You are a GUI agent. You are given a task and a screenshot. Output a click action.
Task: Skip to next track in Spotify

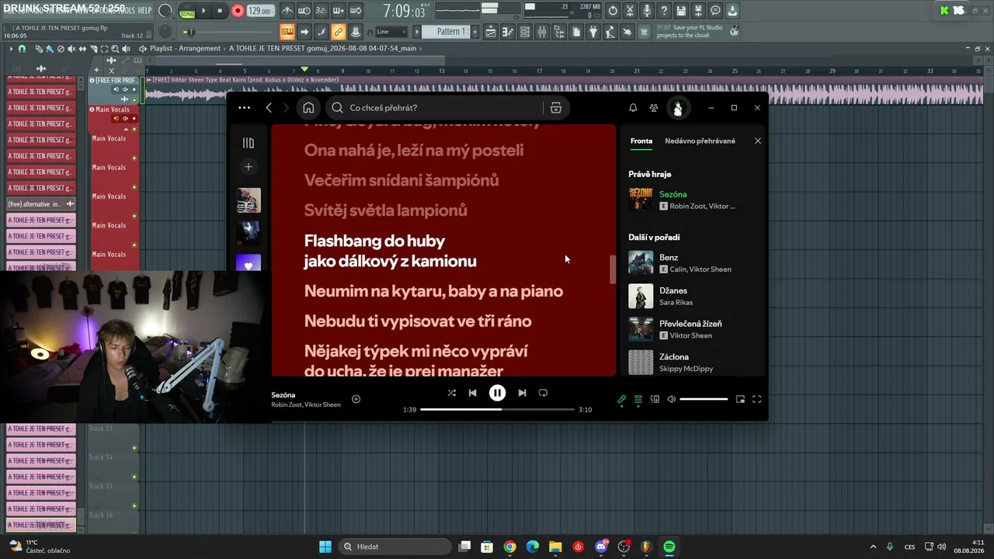pyautogui.click(x=522, y=393)
